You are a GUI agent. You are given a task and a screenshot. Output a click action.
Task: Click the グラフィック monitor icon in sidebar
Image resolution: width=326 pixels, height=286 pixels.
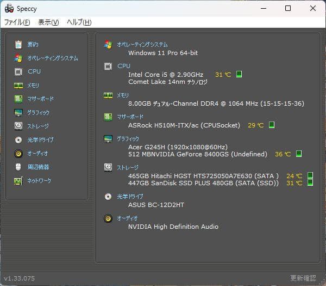point(18,113)
